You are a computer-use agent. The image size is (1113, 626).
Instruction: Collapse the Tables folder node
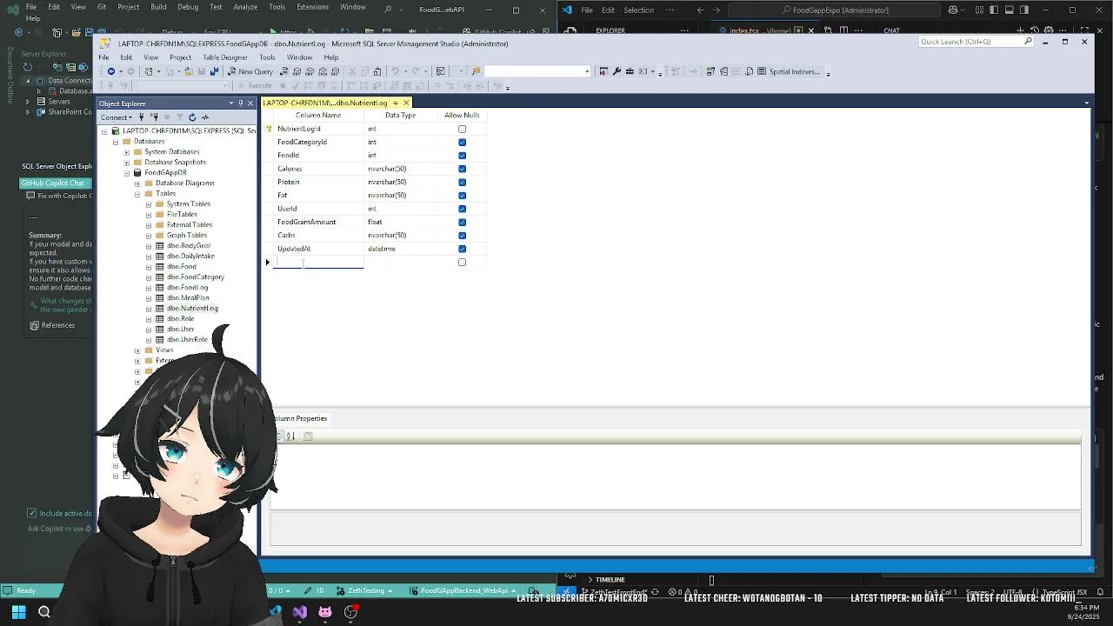point(137,194)
